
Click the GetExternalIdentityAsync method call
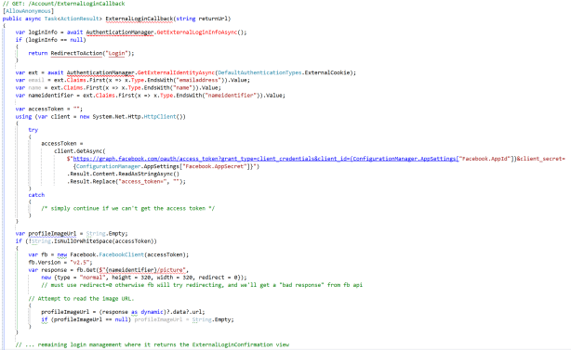[x=176, y=72]
